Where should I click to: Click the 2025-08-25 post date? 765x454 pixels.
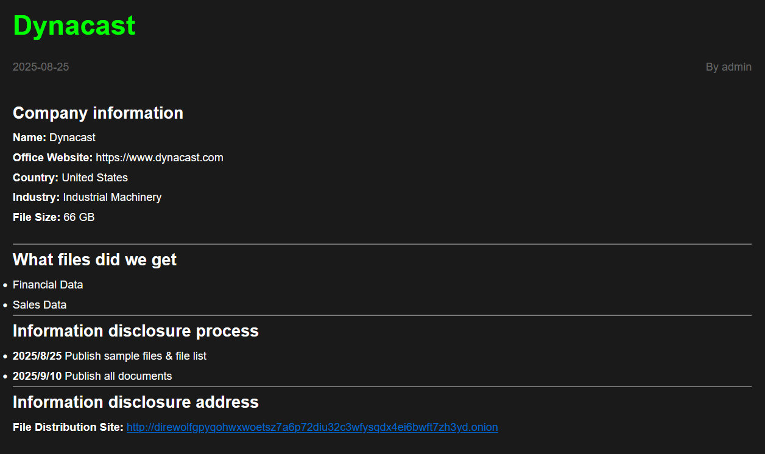[x=41, y=67]
